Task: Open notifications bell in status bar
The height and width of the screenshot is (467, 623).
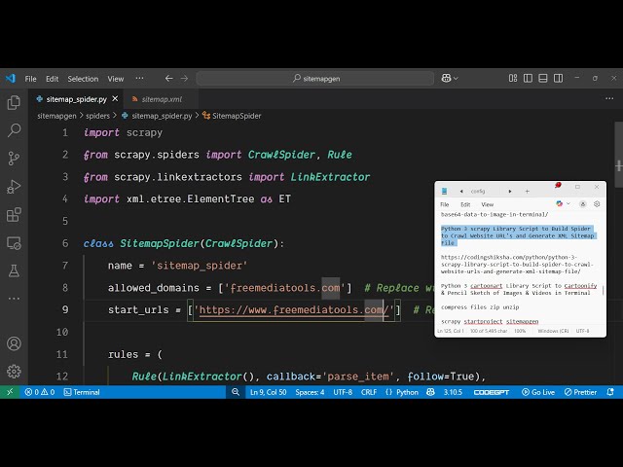Action: [x=610, y=392]
